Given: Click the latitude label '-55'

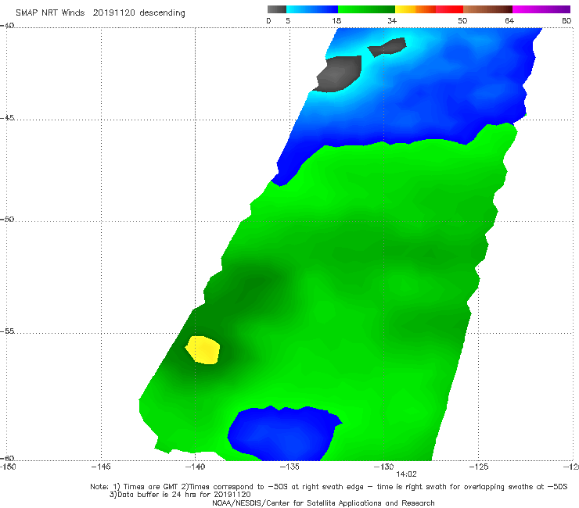Looking at the screenshot, I should coord(7,331).
